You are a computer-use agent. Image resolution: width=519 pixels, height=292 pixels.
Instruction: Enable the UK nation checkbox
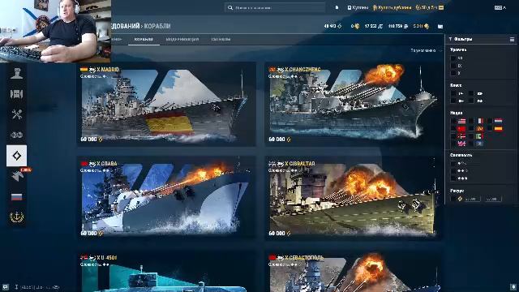pos(453,144)
